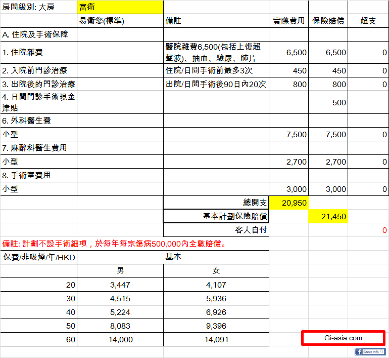The height and width of the screenshot is (358, 389).
Task: Select the yellow 富衛 cell
Action: pyautogui.click(x=120, y=7)
